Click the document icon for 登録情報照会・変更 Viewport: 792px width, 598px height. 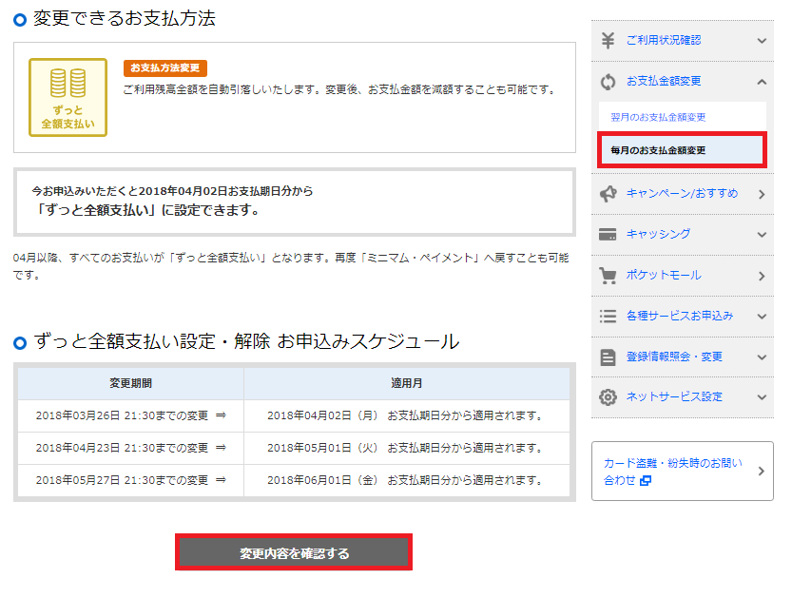608,357
